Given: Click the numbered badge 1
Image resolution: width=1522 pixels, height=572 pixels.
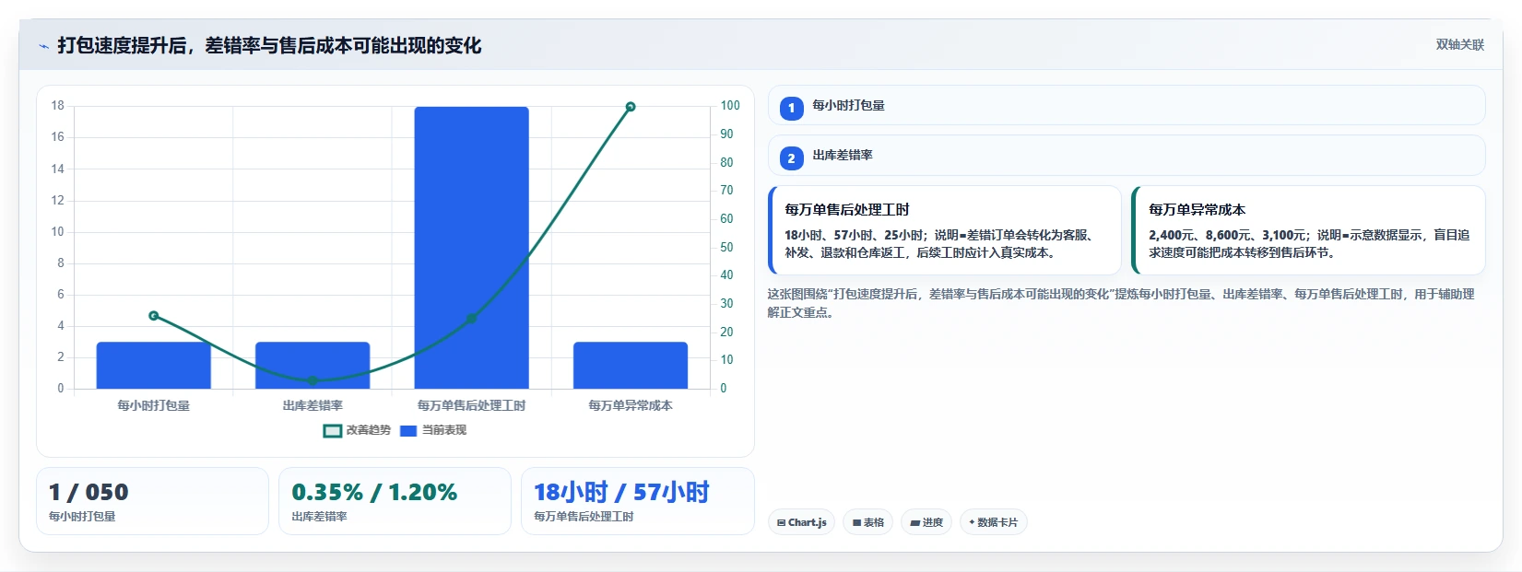Looking at the screenshot, I should pyautogui.click(x=791, y=108).
